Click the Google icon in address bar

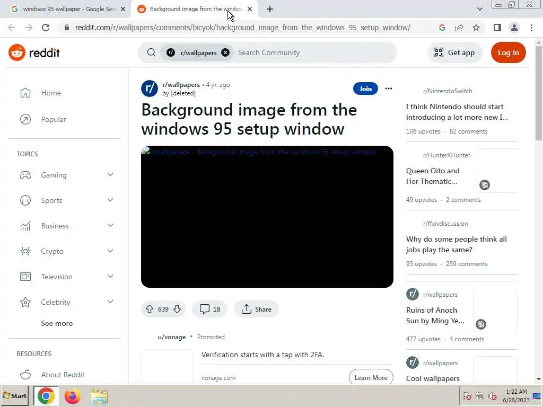(x=442, y=28)
